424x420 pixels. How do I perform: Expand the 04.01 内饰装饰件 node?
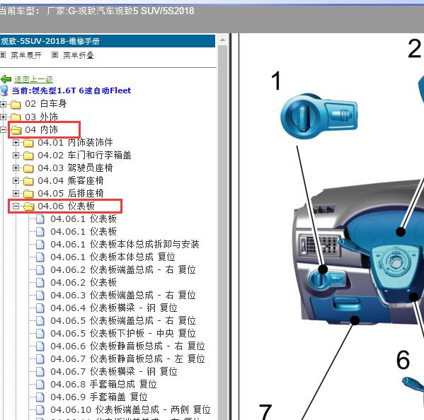[x=16, y=142]
